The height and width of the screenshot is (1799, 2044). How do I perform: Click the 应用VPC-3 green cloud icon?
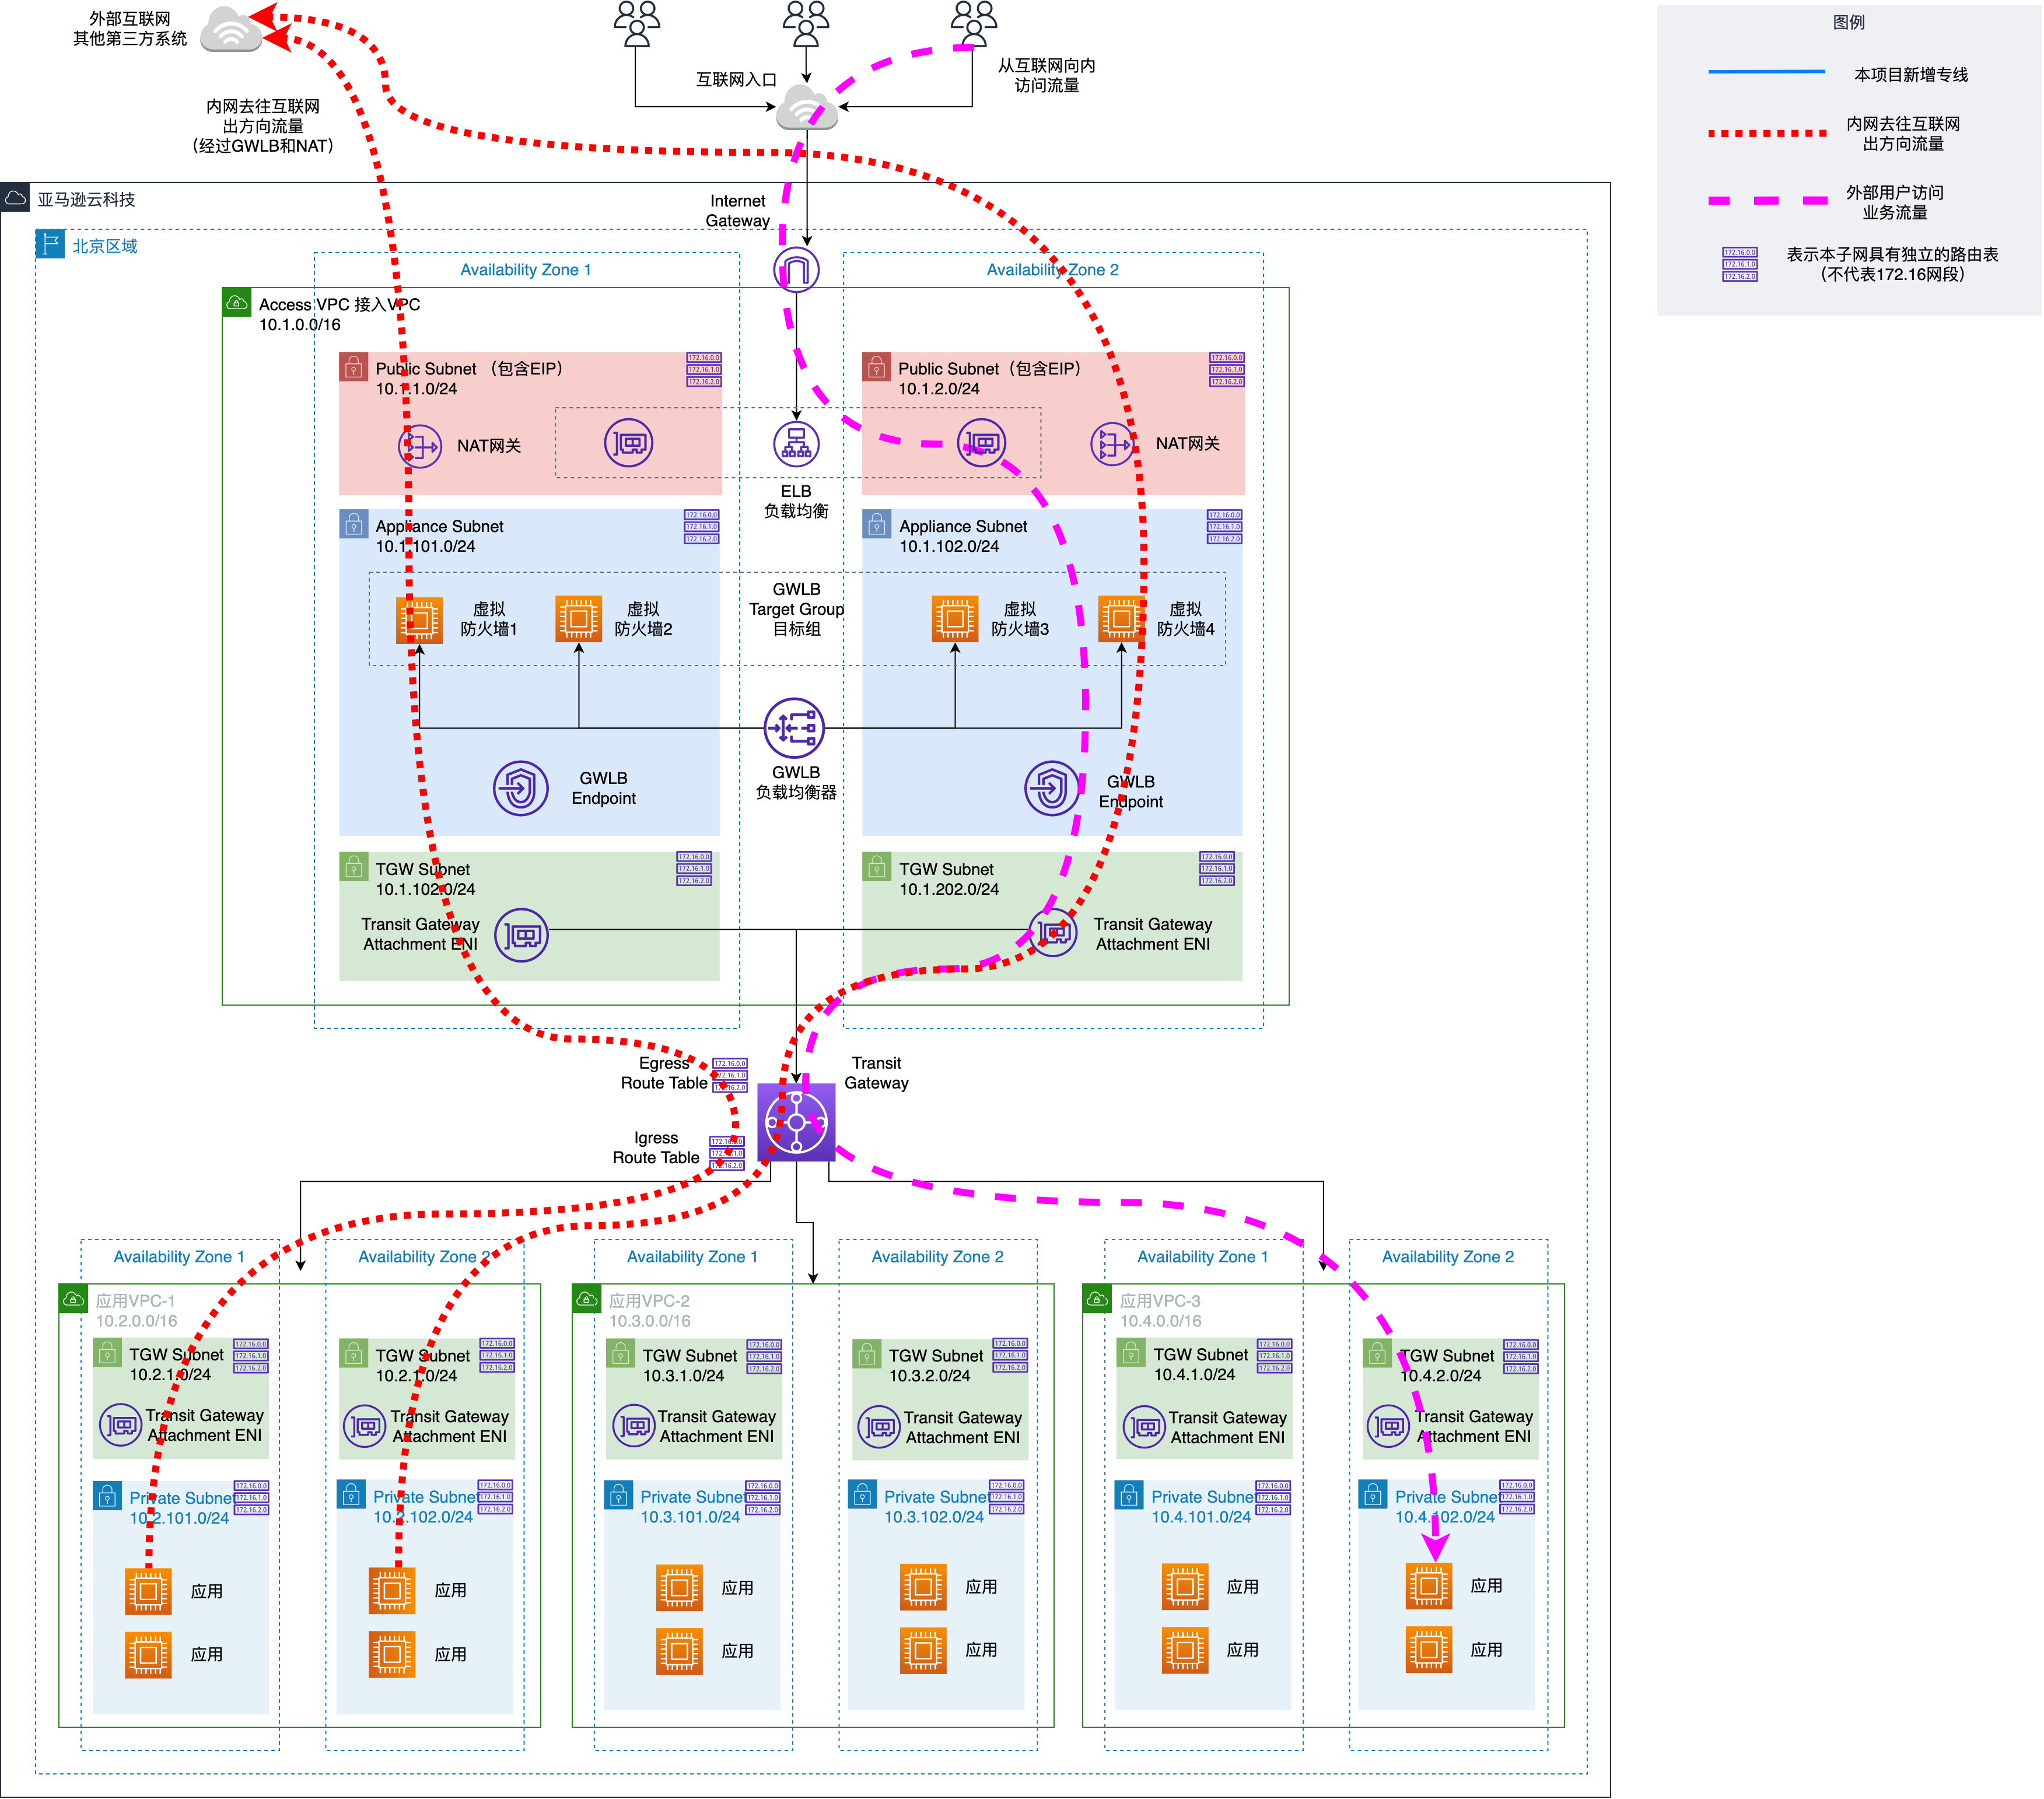1097,1298
